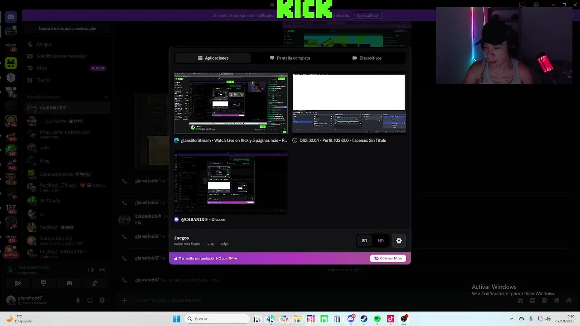Image resolution: width=580 pixels, height=326 pixels.
Task: Open the sticker picker in message bar
Action: 545,300
